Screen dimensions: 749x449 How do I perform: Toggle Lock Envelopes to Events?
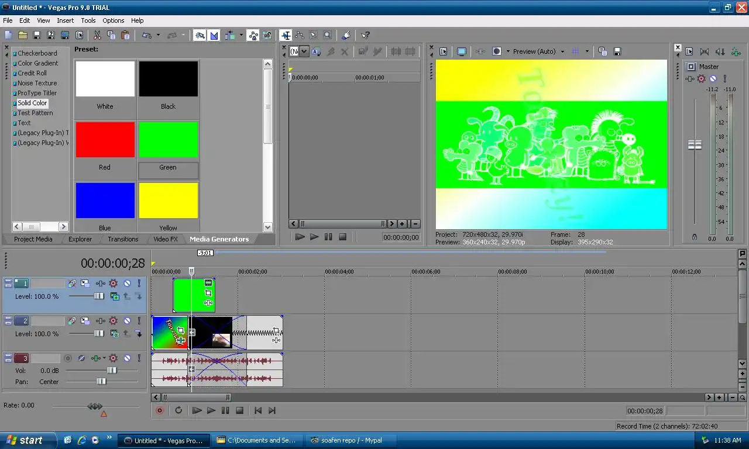(253, 35)
